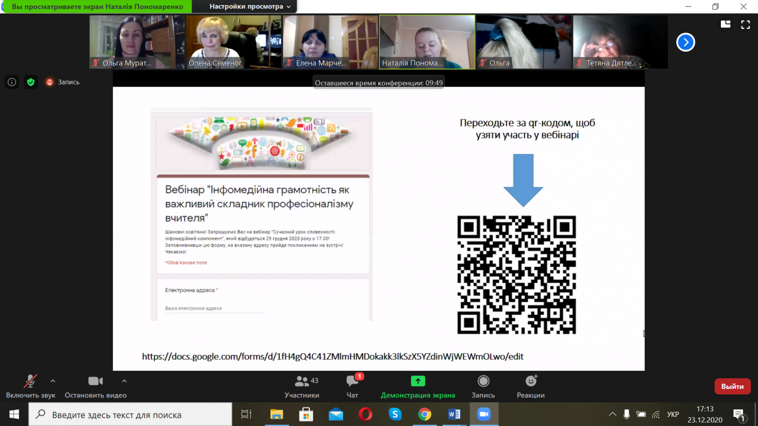Viewport: 758px width, 426px height.
Task: Open the Реакции reactions menu
Action: [531, 386]
